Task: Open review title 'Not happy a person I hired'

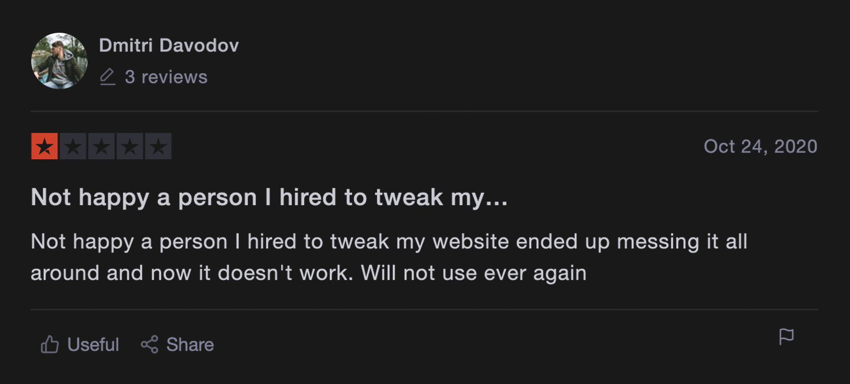Action: pos(269,198)
